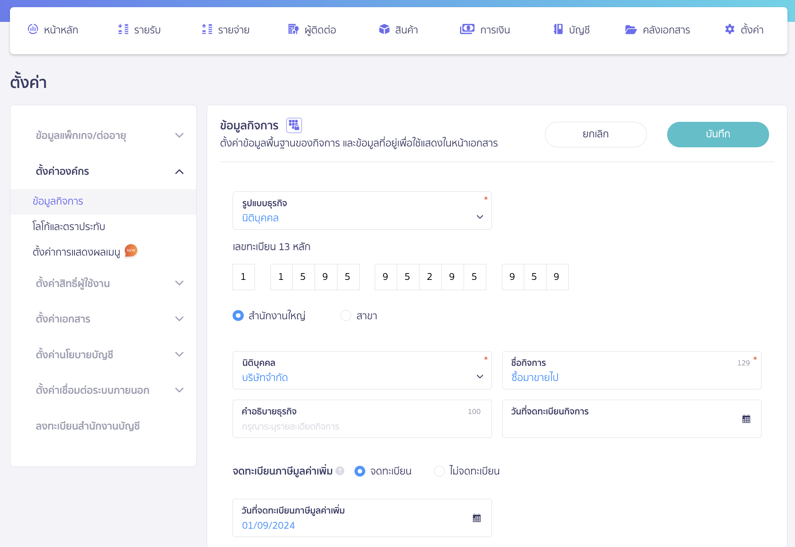This screenshot has height=547, width=795.
Task: Choose ไม่จดทะเบียน VAT radio option
Action: [439, 471]
